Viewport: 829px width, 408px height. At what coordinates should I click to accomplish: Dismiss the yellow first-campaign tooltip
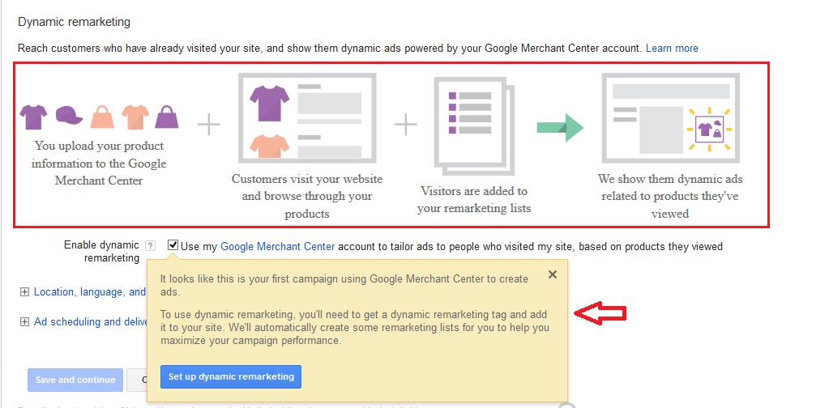point(553,274)
